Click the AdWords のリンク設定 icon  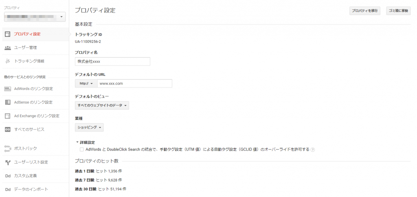point(7,89)
